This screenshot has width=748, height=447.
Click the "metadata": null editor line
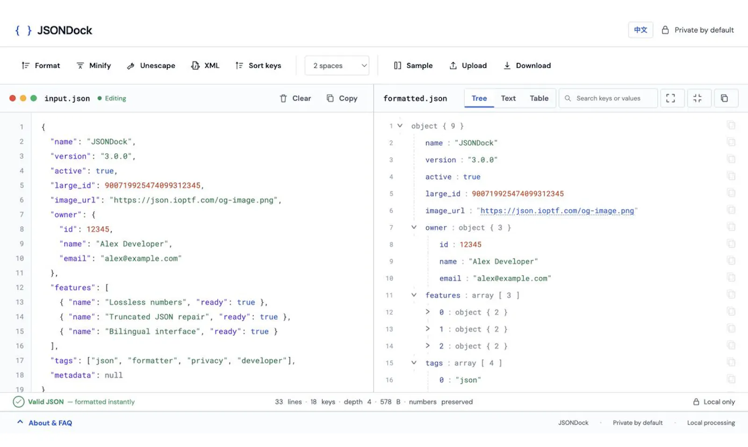86,375
